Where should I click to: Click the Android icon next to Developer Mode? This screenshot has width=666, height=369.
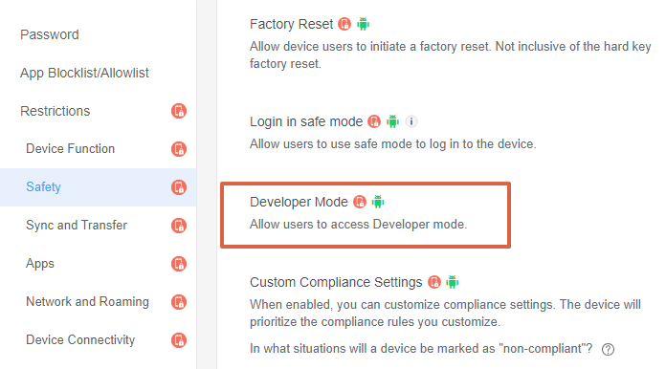(378, 202)
